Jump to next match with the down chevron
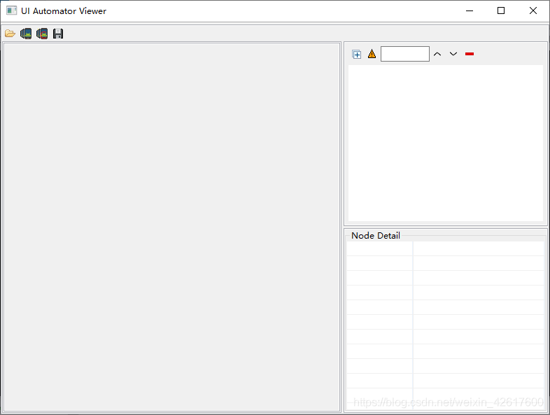Screen dimensions: 550x415 click(453, 54)
